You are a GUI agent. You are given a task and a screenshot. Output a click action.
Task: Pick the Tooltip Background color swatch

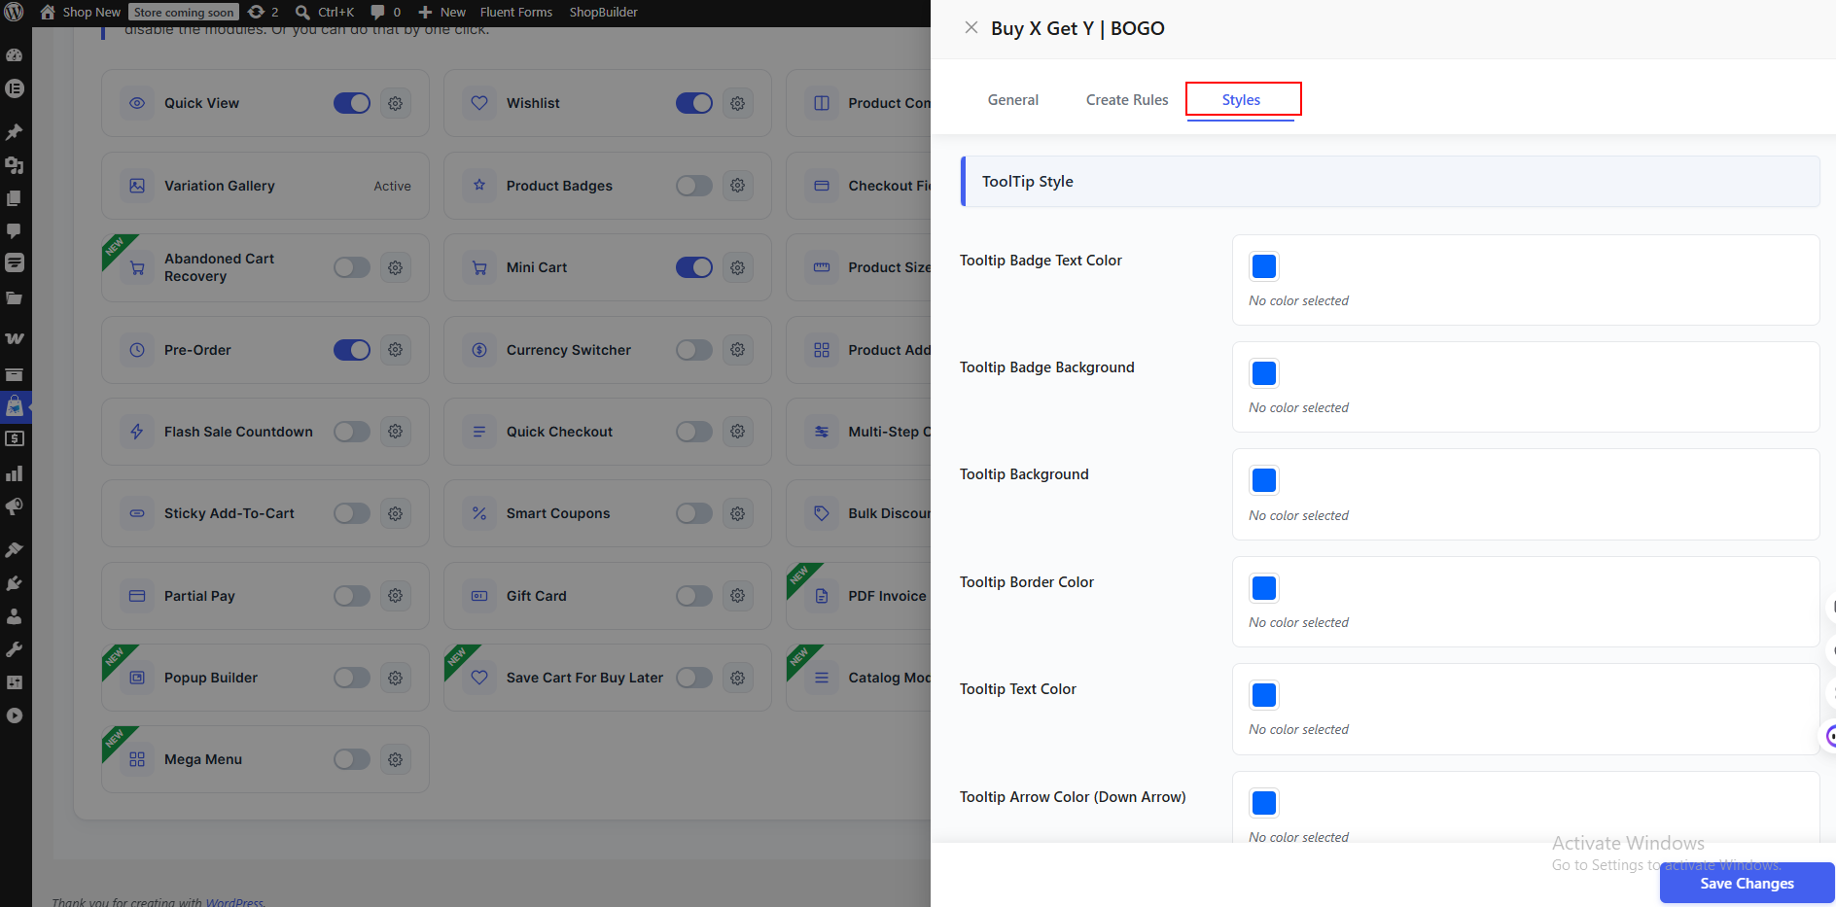(1264, 480)
